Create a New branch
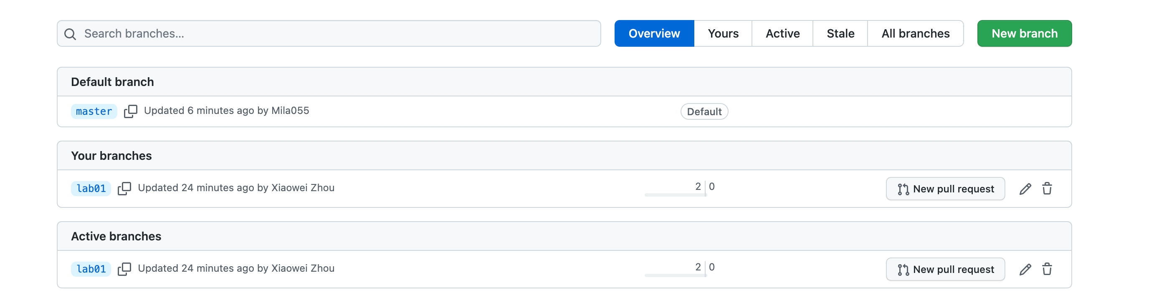 pyautogui.click(x=1024, y=33)
